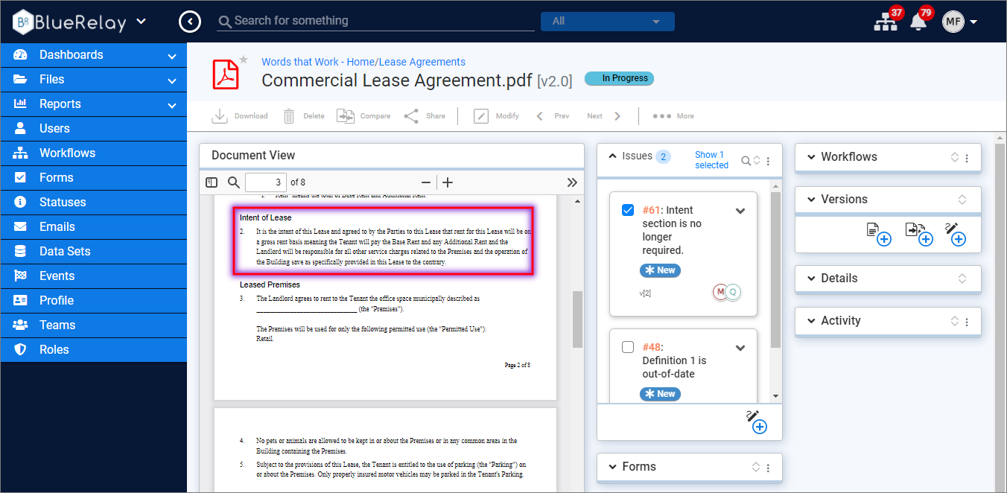Open the Issues panel three-dot menu
Image resolution: width=1007 pixels, height=493 pixels.
769,161
